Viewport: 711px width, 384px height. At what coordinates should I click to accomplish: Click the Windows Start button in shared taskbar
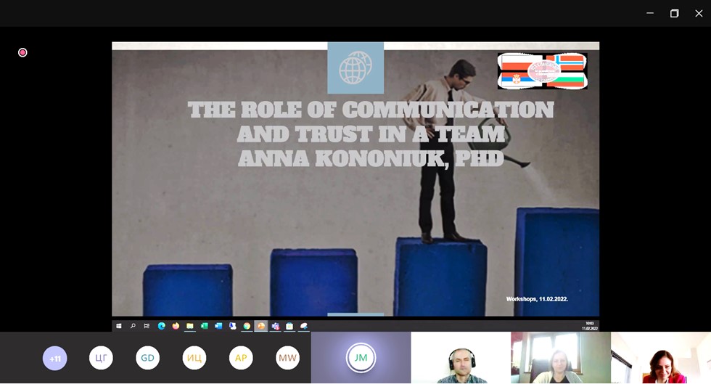coord(119,326)
